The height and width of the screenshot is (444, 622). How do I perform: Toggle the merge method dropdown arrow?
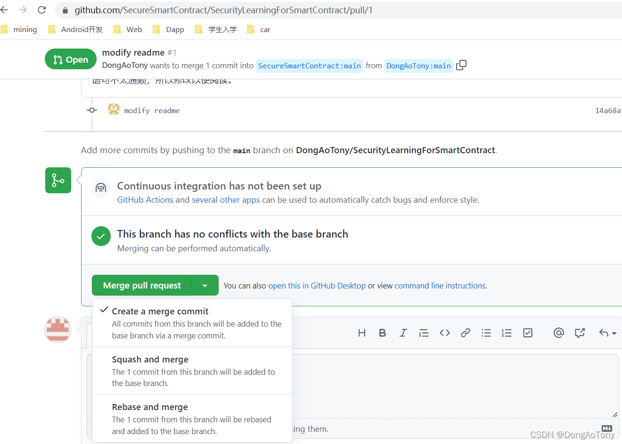(x=205, y=285)
